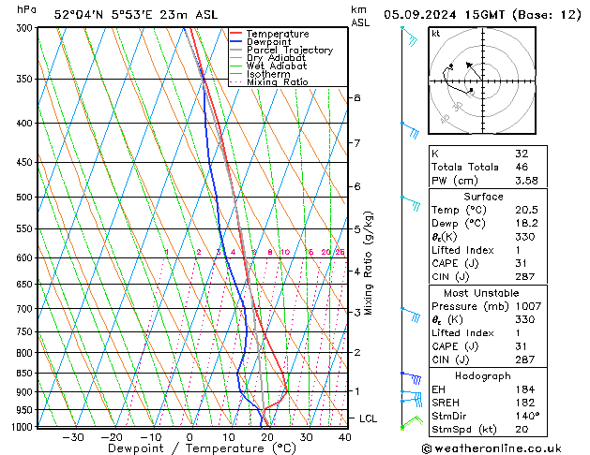Click the 'Temperature' legend label
Screen dimensions: 590x455
[x=278, y=34]
